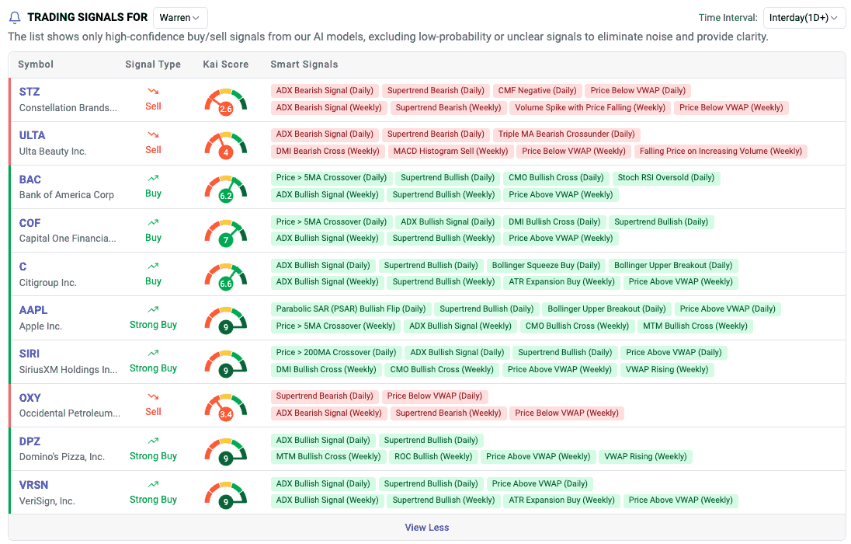This screenshot has width=851, height=544.
Task: Click the STZ sell trend arrow icon
Action: [153, 92]
